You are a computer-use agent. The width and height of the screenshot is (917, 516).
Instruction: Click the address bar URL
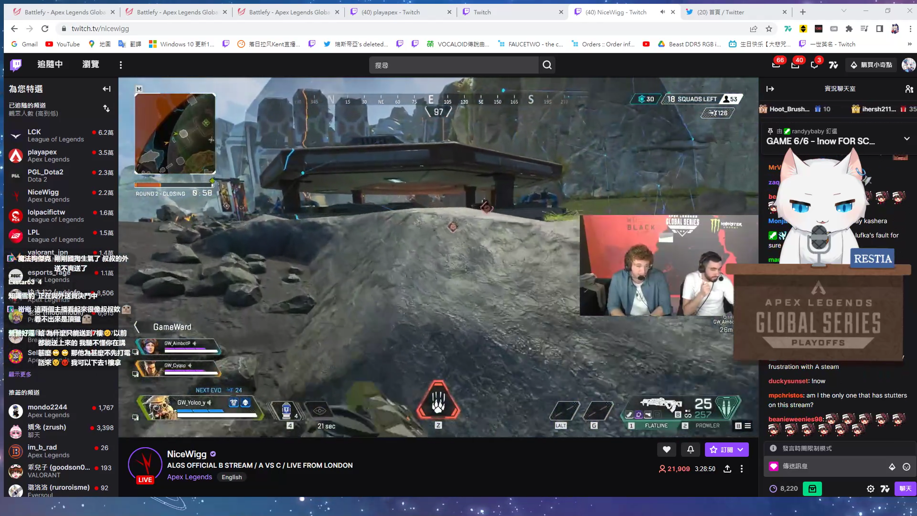click(x=100, y=29)
